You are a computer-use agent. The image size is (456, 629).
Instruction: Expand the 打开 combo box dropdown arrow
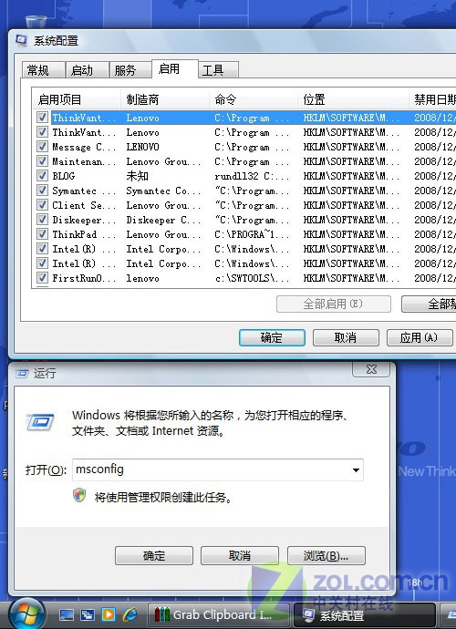(x=356, y=470)
